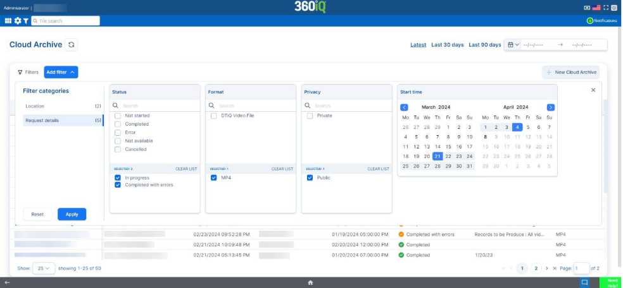Enable the Private privacy checkbox
Screen dimensions: 623x288
pyautogui.click(x=310, y=116)
